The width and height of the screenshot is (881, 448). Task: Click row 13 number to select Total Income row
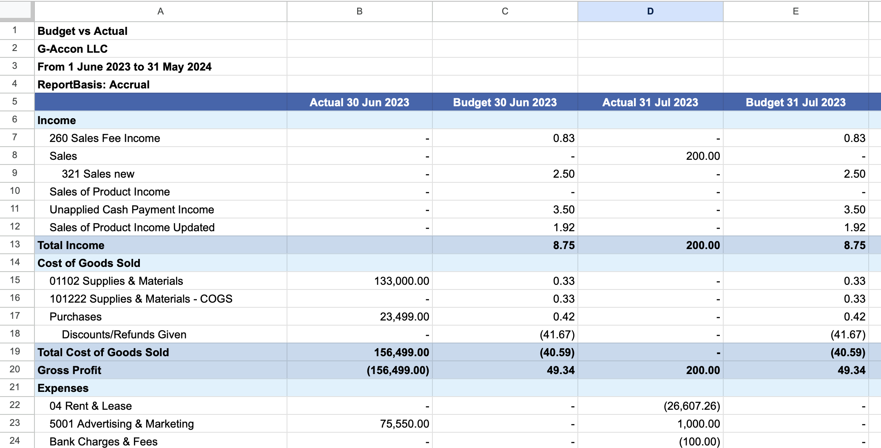pos(16,245)
